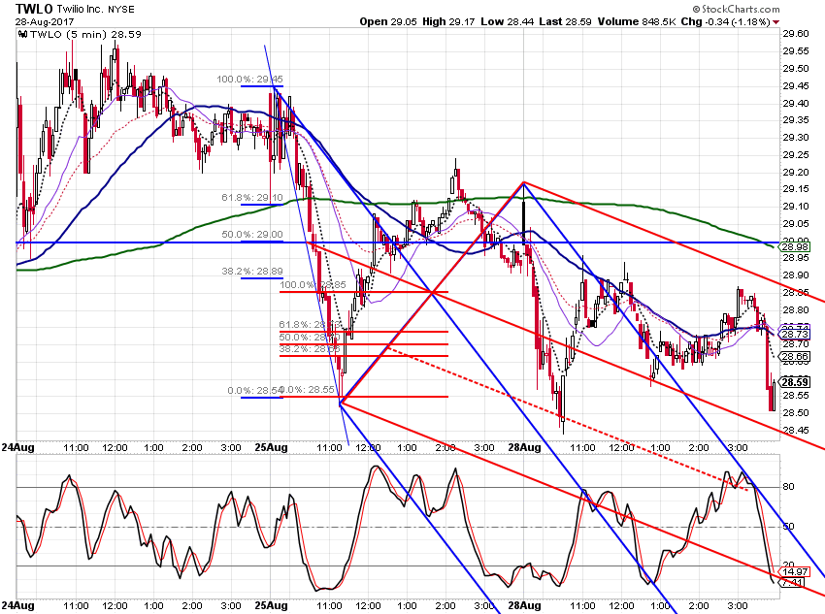
Task: Click the NYSE exchange label
Action: click(120, 10)
